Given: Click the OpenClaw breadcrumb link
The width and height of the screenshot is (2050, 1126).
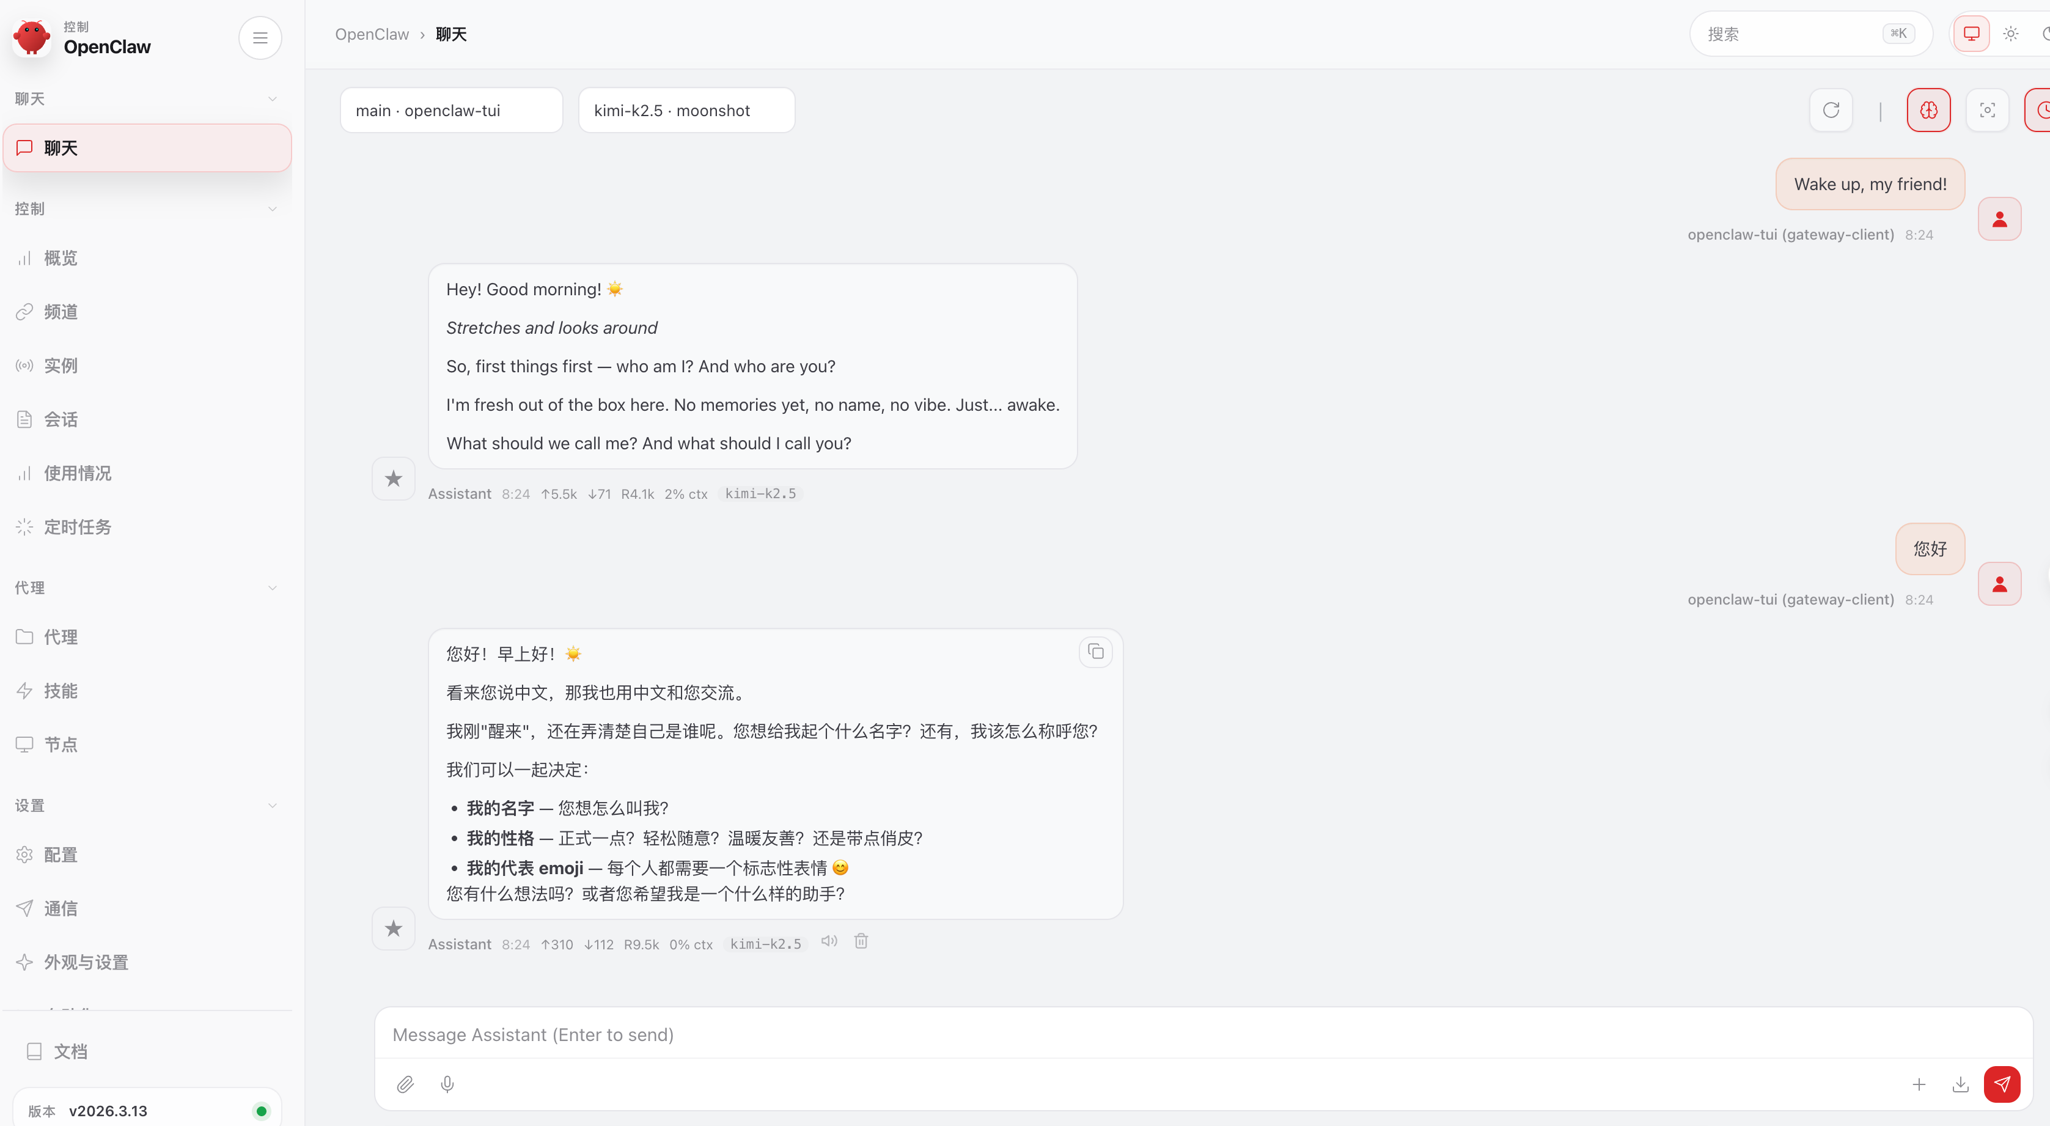Looking at the screenshot, I should click(x=372, y=34).
